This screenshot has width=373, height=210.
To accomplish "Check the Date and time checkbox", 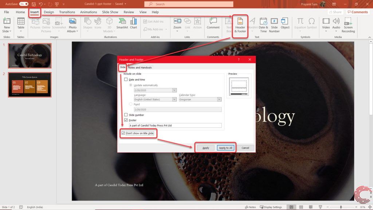I will [x=126, y=79].
